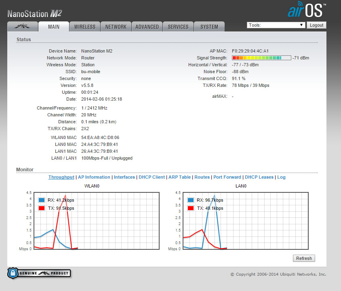This screenshot has height=291, width=341.
Task: Select the TX/RX Rate 78 Mbps / 39 Mbps
Action: (250, 85)
